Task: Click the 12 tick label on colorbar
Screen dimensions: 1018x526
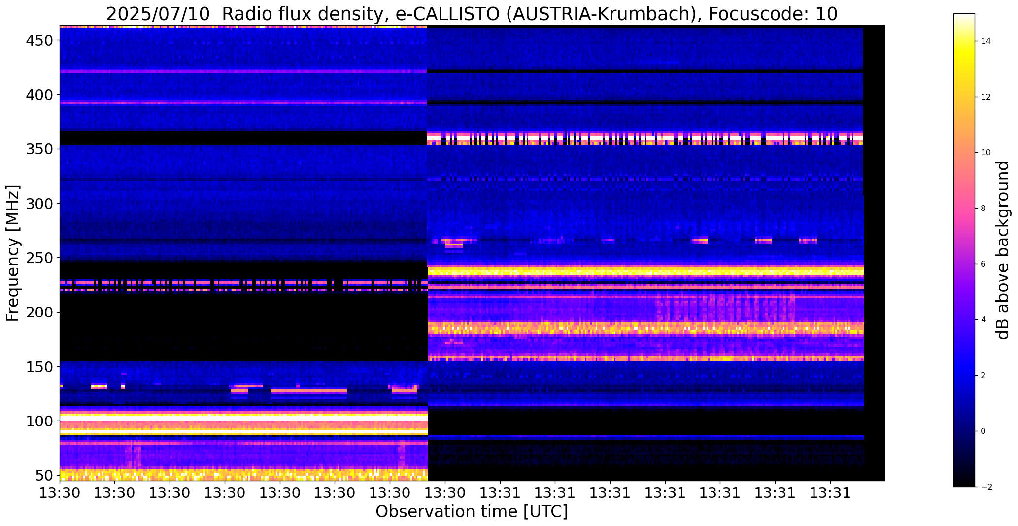Action: 986,97
